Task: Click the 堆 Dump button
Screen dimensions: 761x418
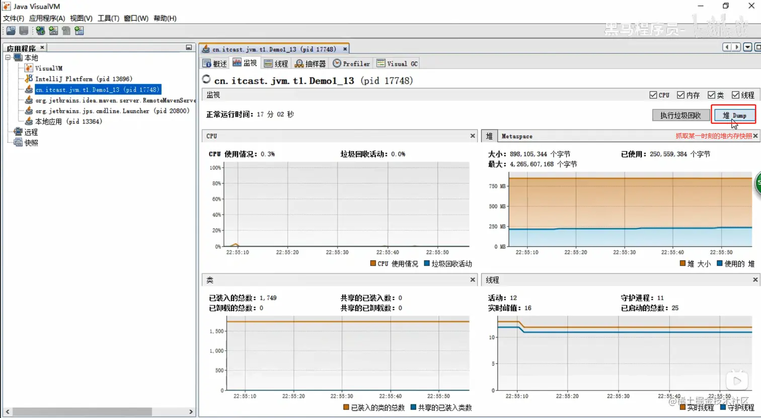Action: 734,115
